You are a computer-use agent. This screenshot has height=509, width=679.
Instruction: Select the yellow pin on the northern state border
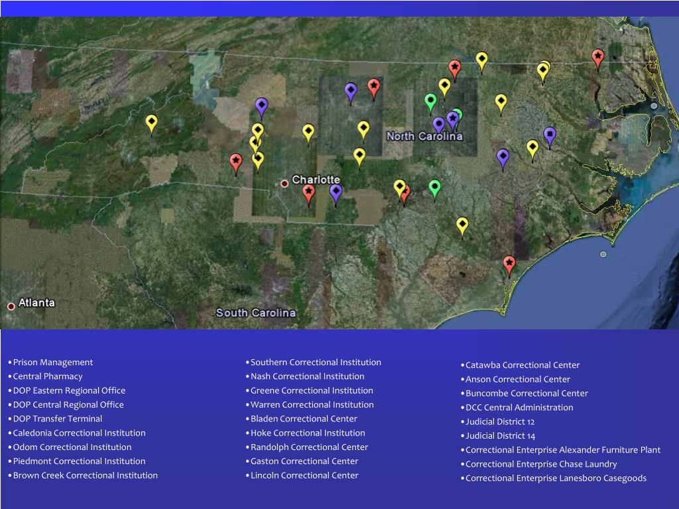pyautogui.click(x=481, y=62)
